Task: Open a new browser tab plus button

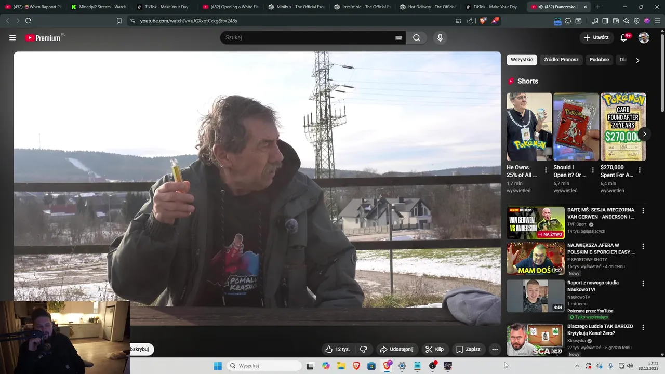Action: 598,7
